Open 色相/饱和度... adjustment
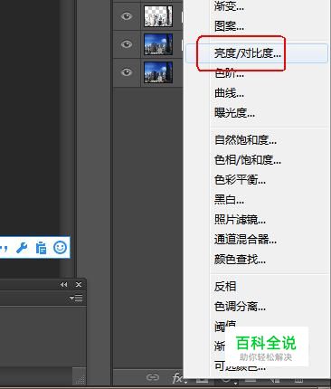Image resolution: width=331 pixels, height=389 pixels. tap(248, 160)
